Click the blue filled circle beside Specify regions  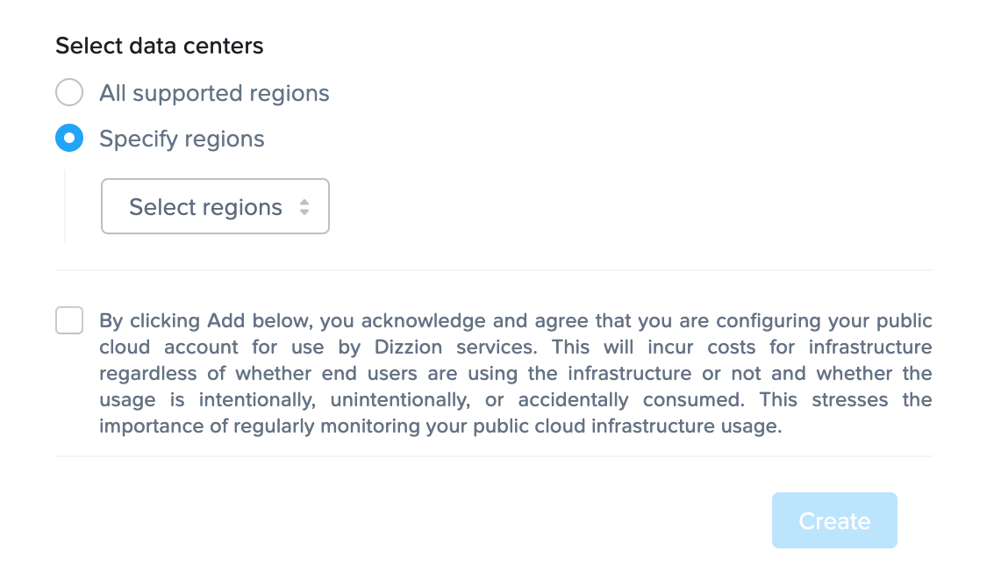[x=69, y=139]
